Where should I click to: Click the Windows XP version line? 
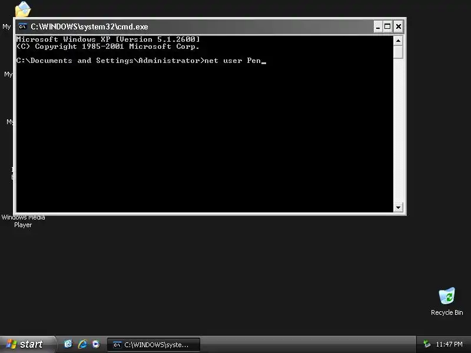tap(108, 39)
